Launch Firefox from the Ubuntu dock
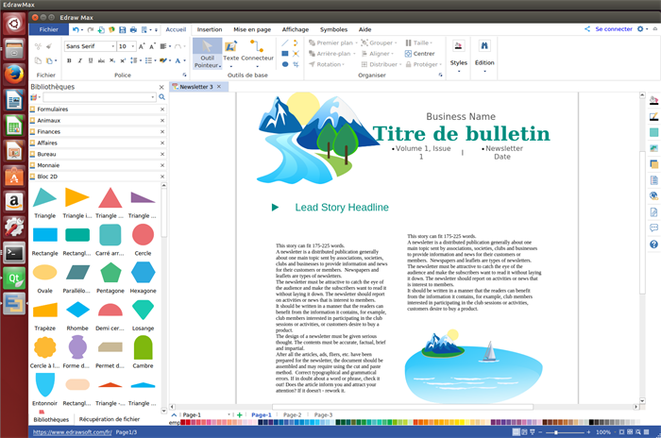Image resolution: width=661 pixels, height=438 pixels. click(x=14, y=73)
